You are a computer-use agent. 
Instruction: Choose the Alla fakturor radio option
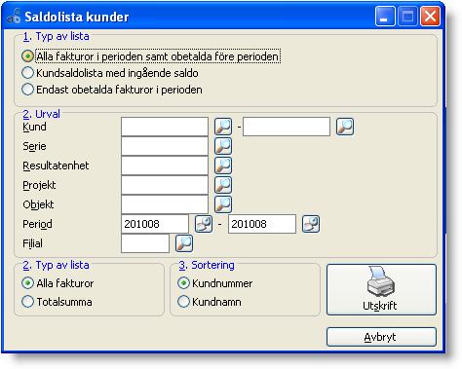click(58, 283)
